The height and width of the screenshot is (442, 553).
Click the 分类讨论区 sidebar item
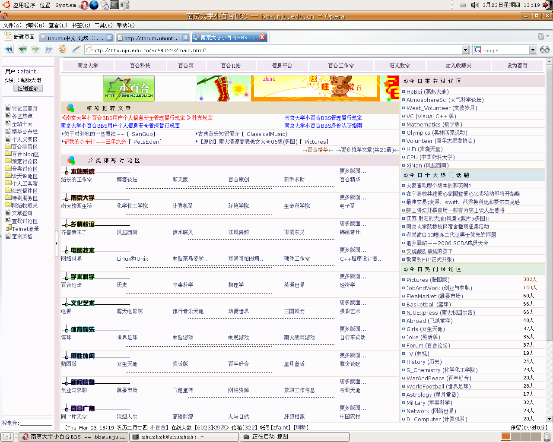click(x=25, y=169)
